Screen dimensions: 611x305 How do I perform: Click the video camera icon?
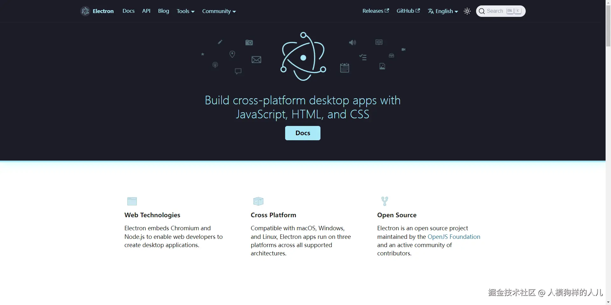(404, 49)
